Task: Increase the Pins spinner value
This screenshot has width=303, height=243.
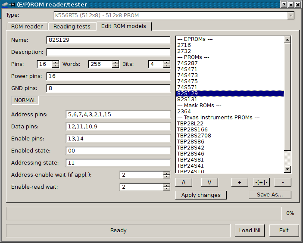Action: pyautogui.click(x=55, y=62)
